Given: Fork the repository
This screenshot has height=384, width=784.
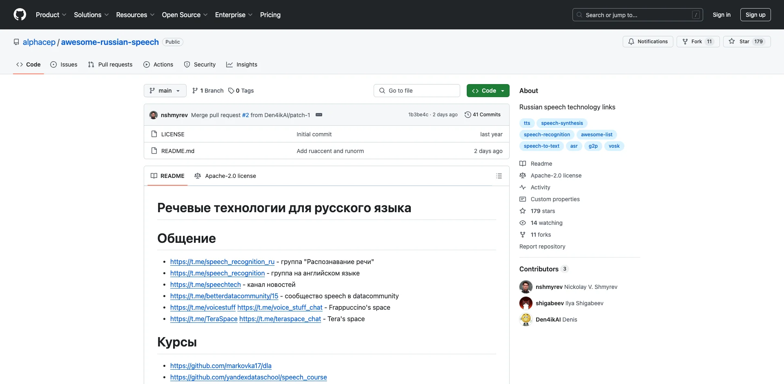Looking at the screenshot, I should [698, 42].
